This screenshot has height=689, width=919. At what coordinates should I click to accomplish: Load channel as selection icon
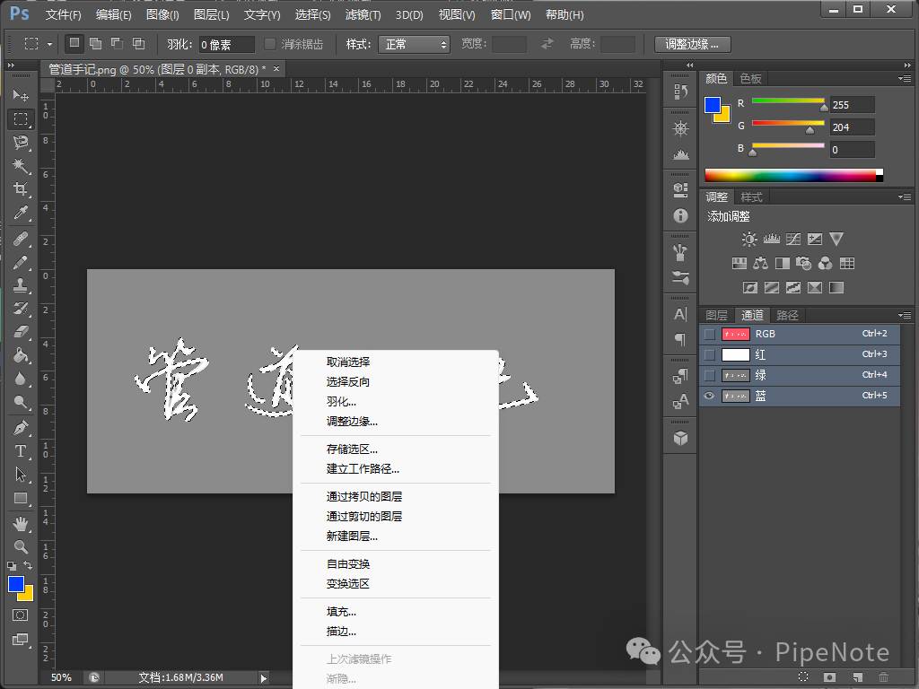click(x=803, y=676)
